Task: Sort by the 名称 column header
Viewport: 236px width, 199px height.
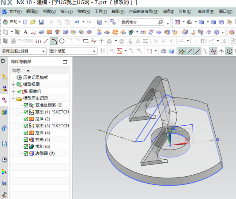Action: click(39, 70)
